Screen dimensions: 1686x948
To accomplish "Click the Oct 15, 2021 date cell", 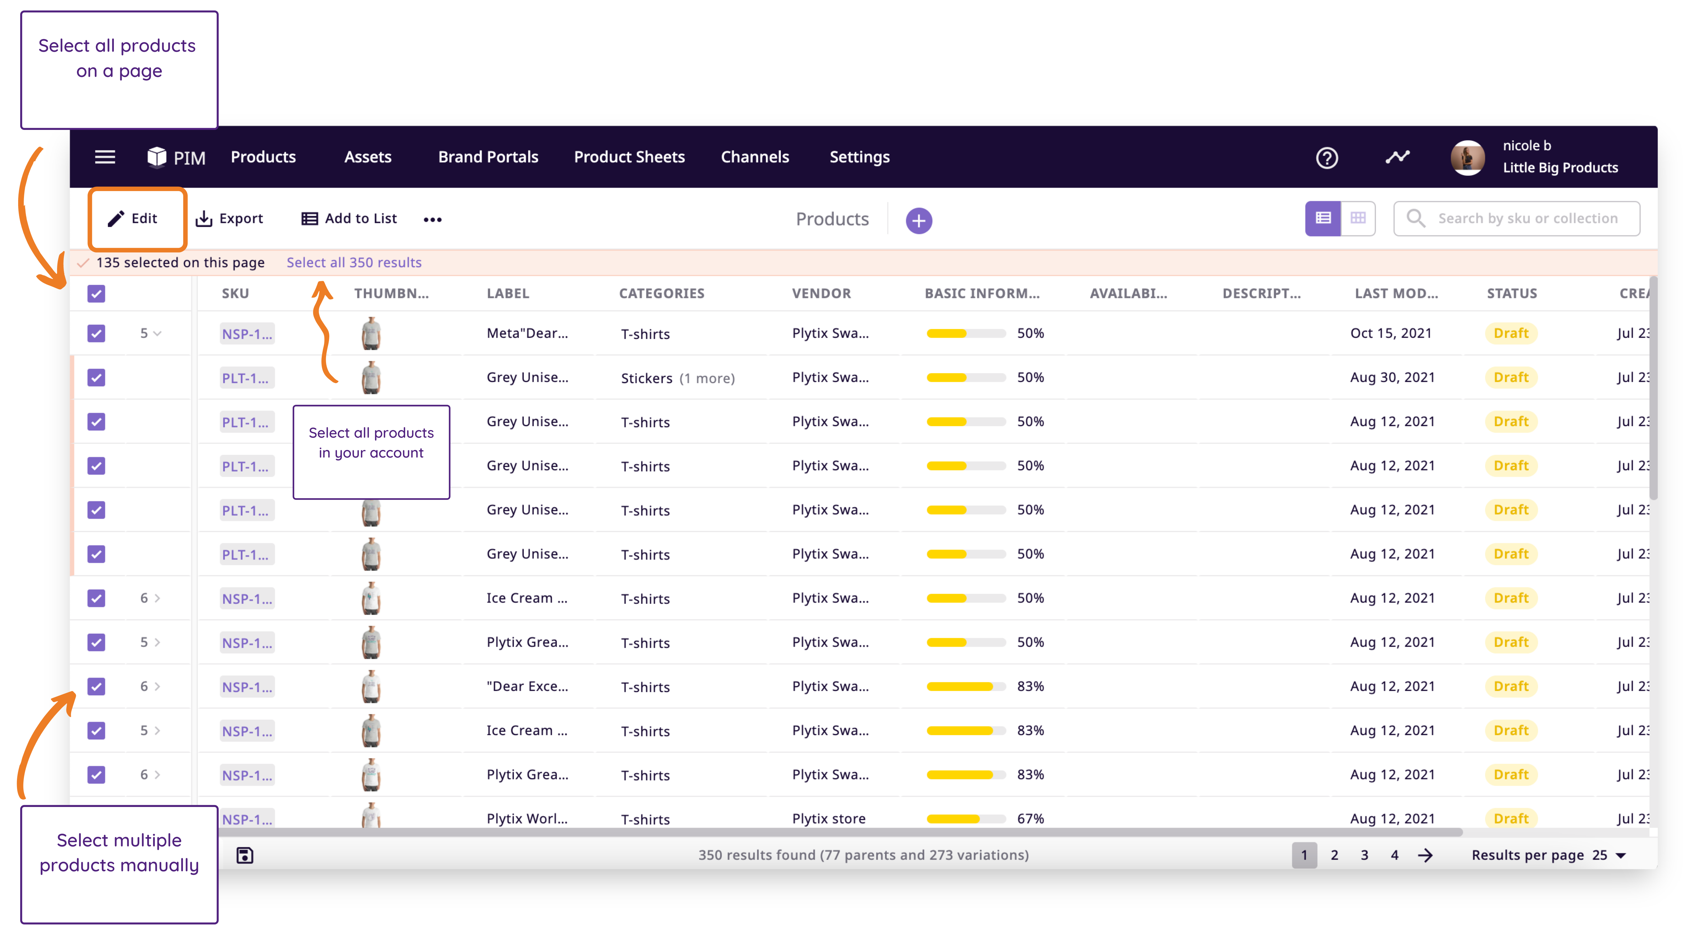I will click(1391, 333).
